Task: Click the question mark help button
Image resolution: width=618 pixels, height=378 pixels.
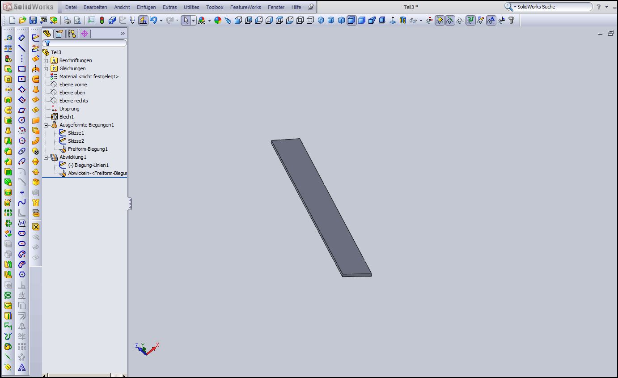Action: [599, 7]
